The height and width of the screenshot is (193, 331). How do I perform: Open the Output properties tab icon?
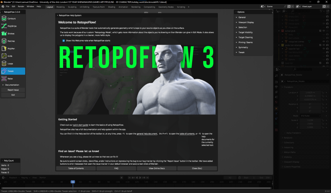point(276,87)
